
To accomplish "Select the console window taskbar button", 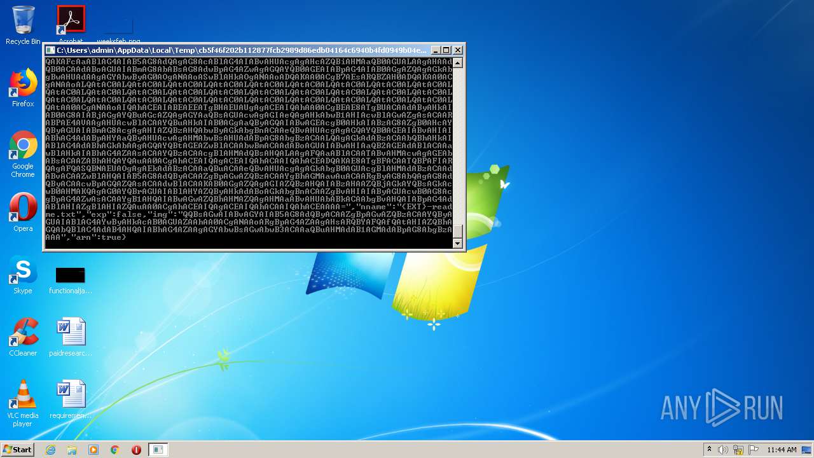I will point(158,450).
